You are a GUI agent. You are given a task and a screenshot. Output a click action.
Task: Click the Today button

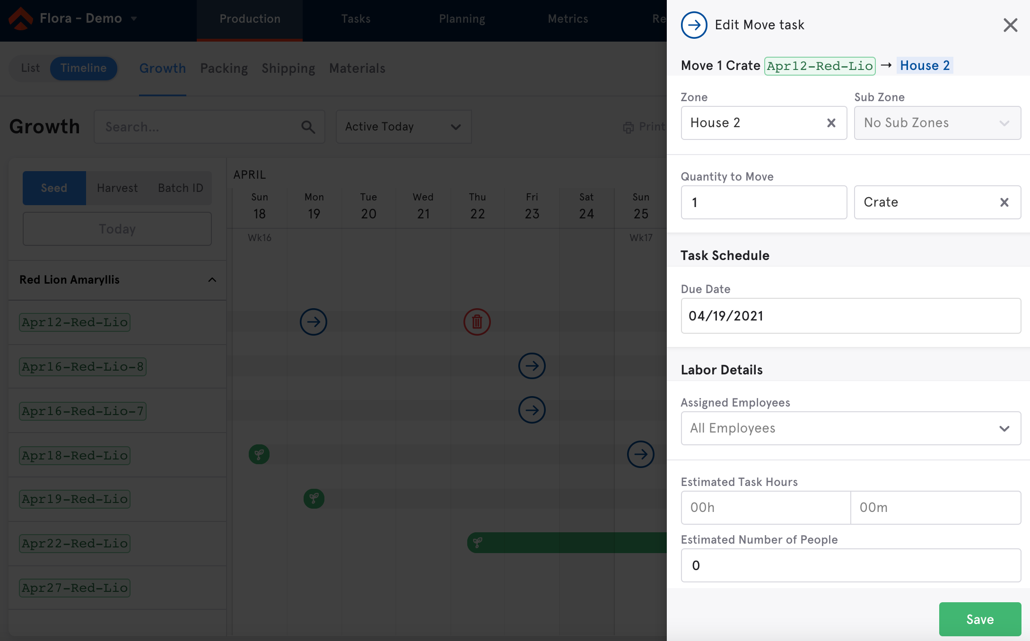(117, 229)
